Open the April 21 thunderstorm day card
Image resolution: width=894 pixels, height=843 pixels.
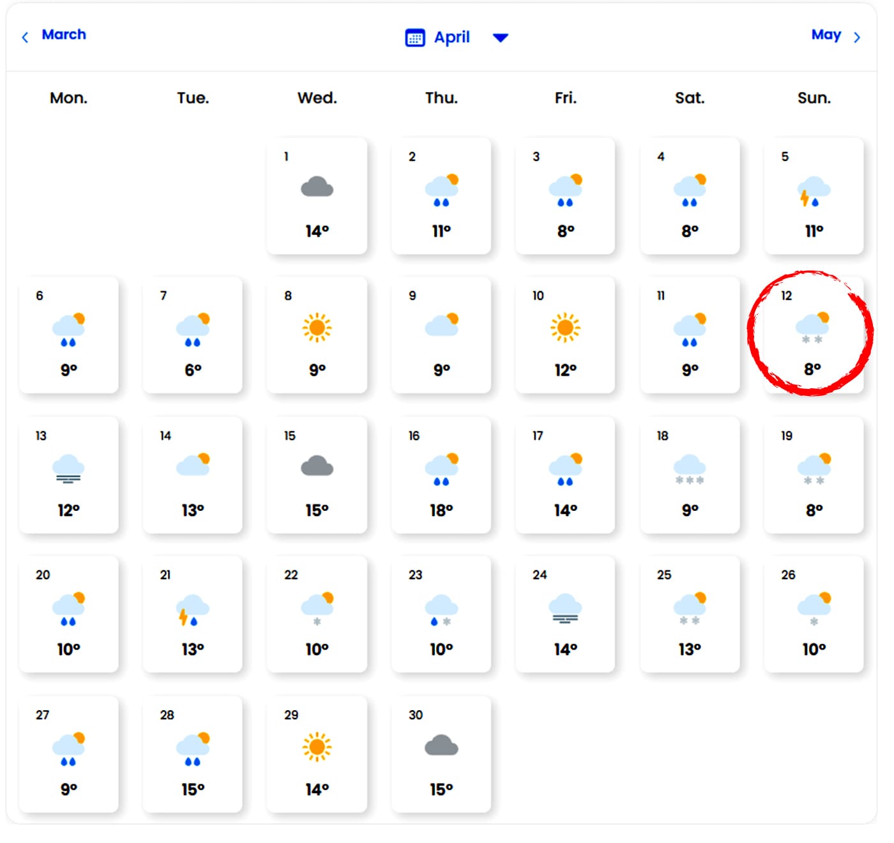click(x=193, y=614)
